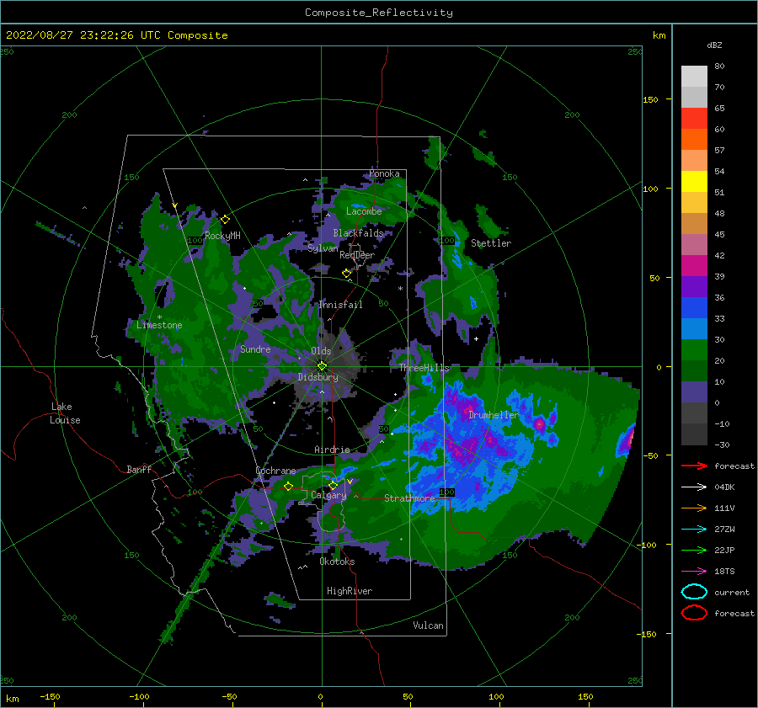758x708 pixels.
Task: Click the Lacombe label on map
Action: (364, 211)
